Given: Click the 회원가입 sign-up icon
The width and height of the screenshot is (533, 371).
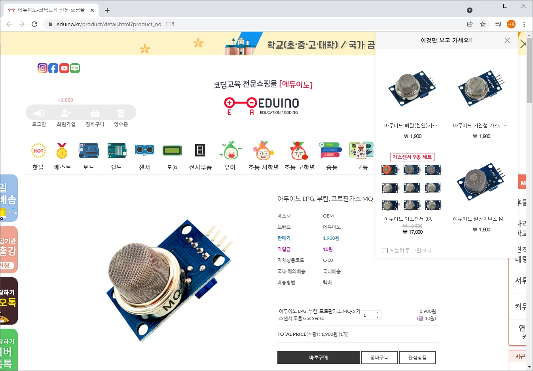Looking at the screenshot, I should point(66,113).
